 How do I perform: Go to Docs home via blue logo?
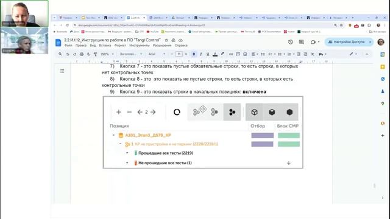[58, 43]
